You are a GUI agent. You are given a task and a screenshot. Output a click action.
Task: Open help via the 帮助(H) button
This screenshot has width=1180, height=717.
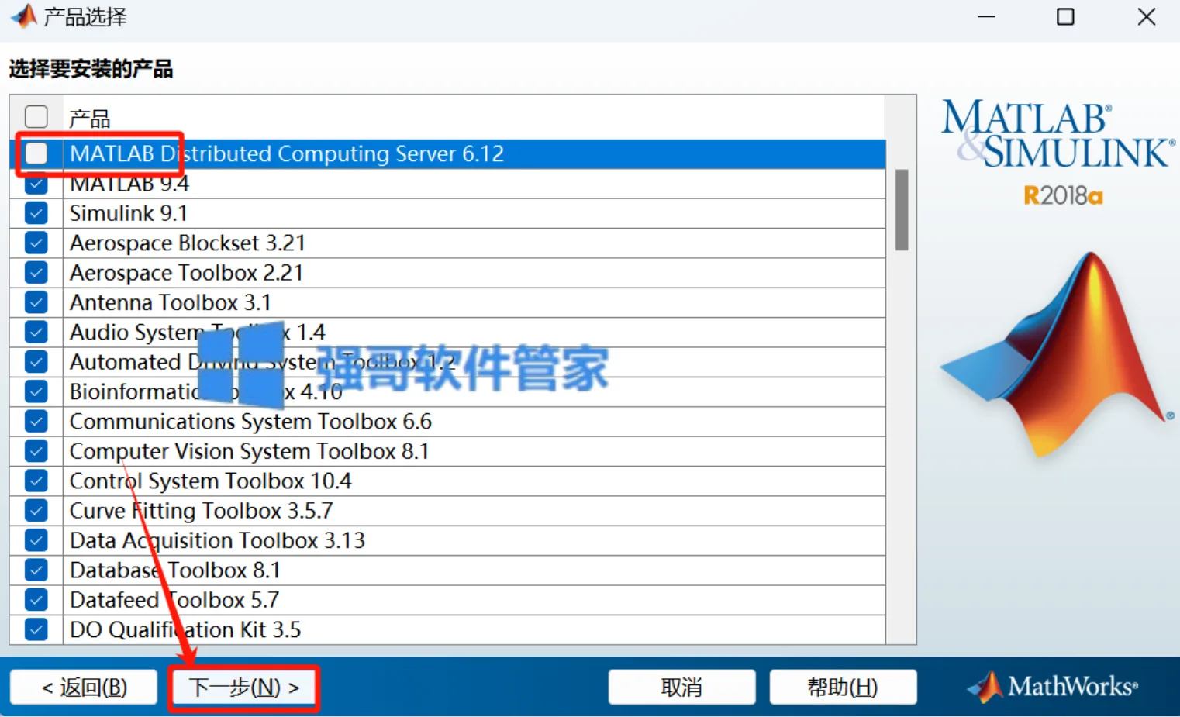843,688
